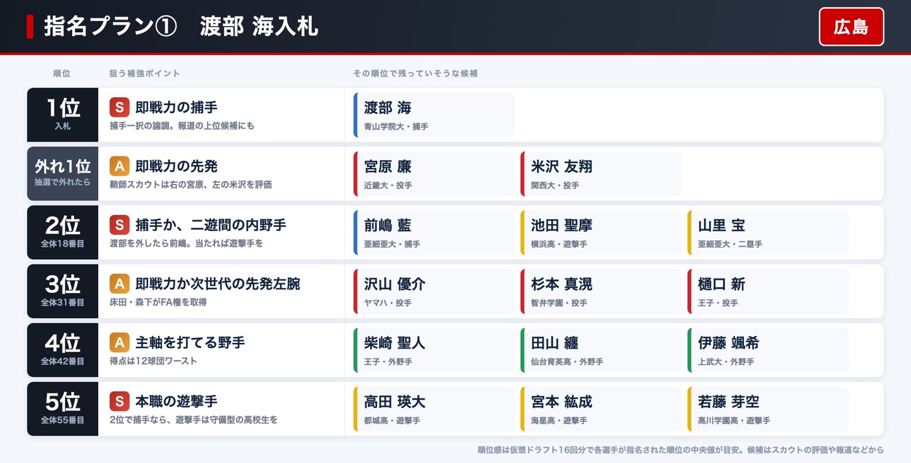Click the 広島 team button
The height and width of the screenshot is (463, 911).
[851, 27]
